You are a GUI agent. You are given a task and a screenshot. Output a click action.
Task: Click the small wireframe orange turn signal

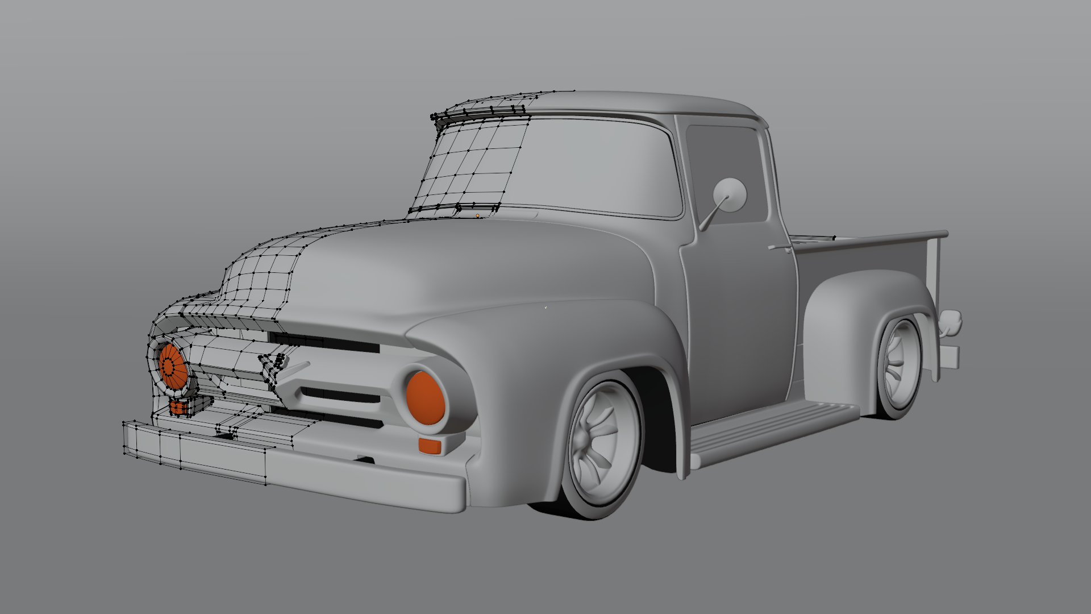[x=179, y=407]
